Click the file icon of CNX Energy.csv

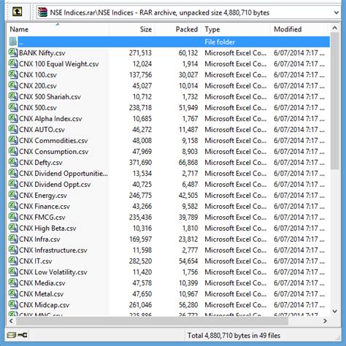[x=13, y=195]
